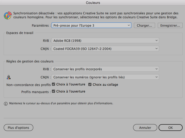Open the CMJN policy dropdown Conserver les numéros

click(105, 77)
